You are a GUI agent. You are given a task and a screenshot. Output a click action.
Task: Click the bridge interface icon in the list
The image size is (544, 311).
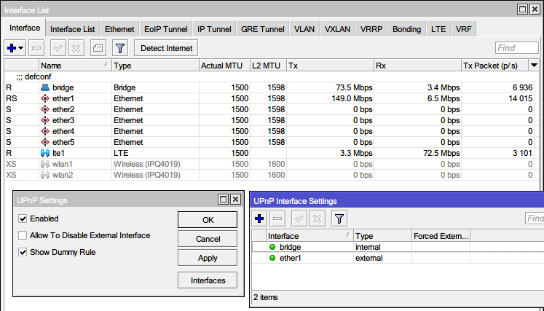[45, 87]
